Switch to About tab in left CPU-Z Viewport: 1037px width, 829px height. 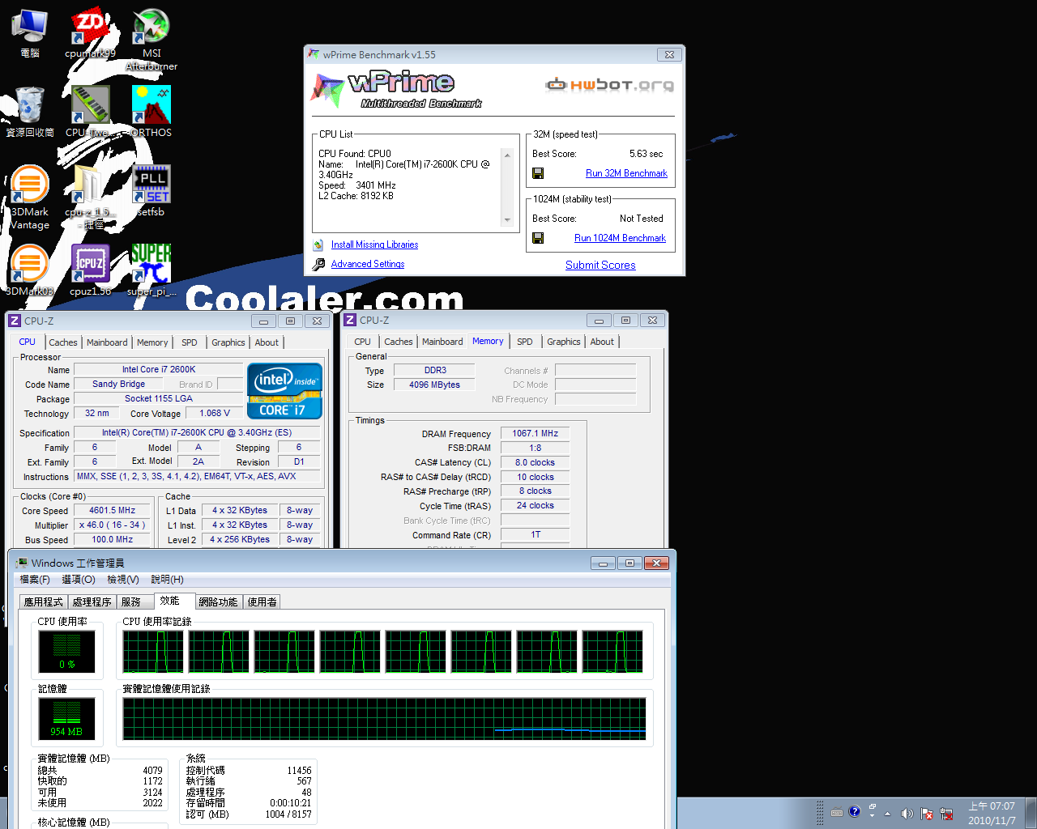point(267,342)
